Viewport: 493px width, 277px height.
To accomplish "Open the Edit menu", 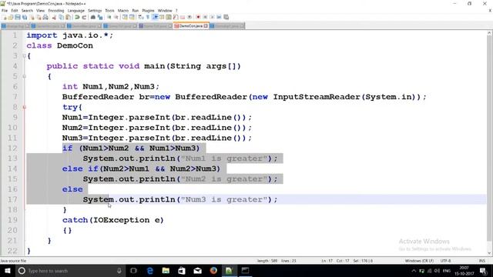I will coord(15,10).
